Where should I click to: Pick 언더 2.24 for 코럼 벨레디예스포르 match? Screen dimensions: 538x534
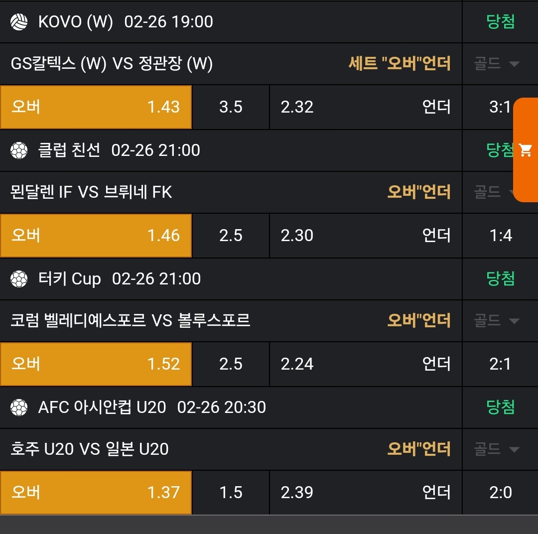pos(366,364)
